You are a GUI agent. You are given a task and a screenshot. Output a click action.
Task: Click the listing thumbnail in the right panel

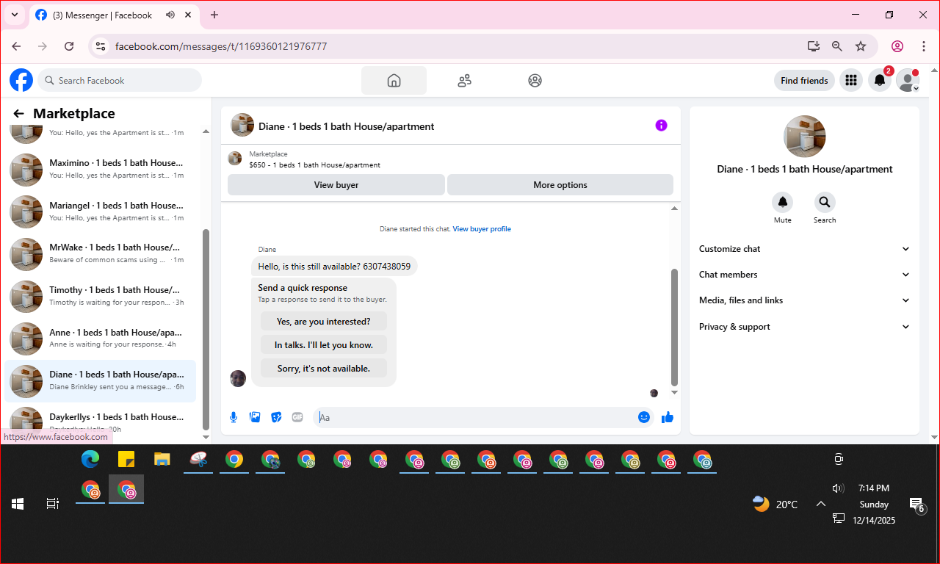click(805, 137)
